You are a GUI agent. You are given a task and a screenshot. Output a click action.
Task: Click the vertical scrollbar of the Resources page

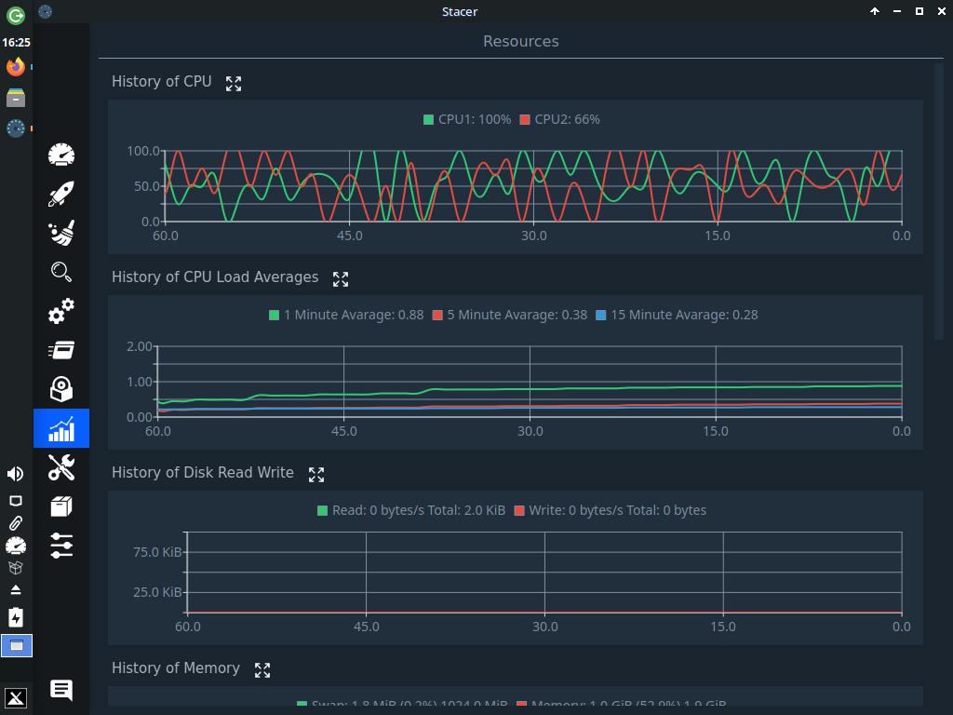pos(938,201)
